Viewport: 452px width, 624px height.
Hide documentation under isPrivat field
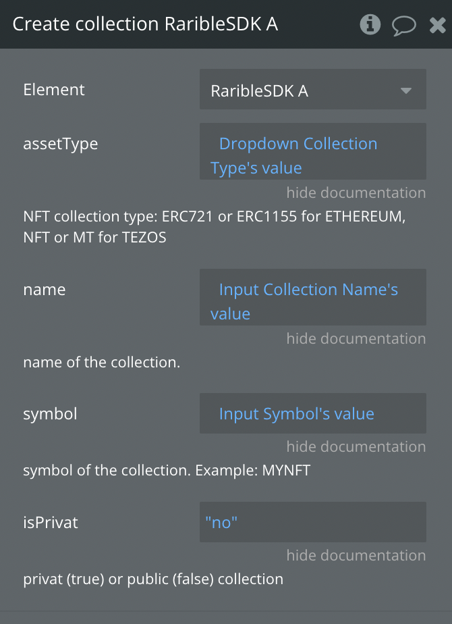coord(356,555)
